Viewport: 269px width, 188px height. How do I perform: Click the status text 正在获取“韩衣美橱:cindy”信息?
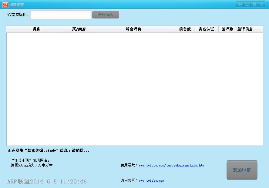coord(49,150)
